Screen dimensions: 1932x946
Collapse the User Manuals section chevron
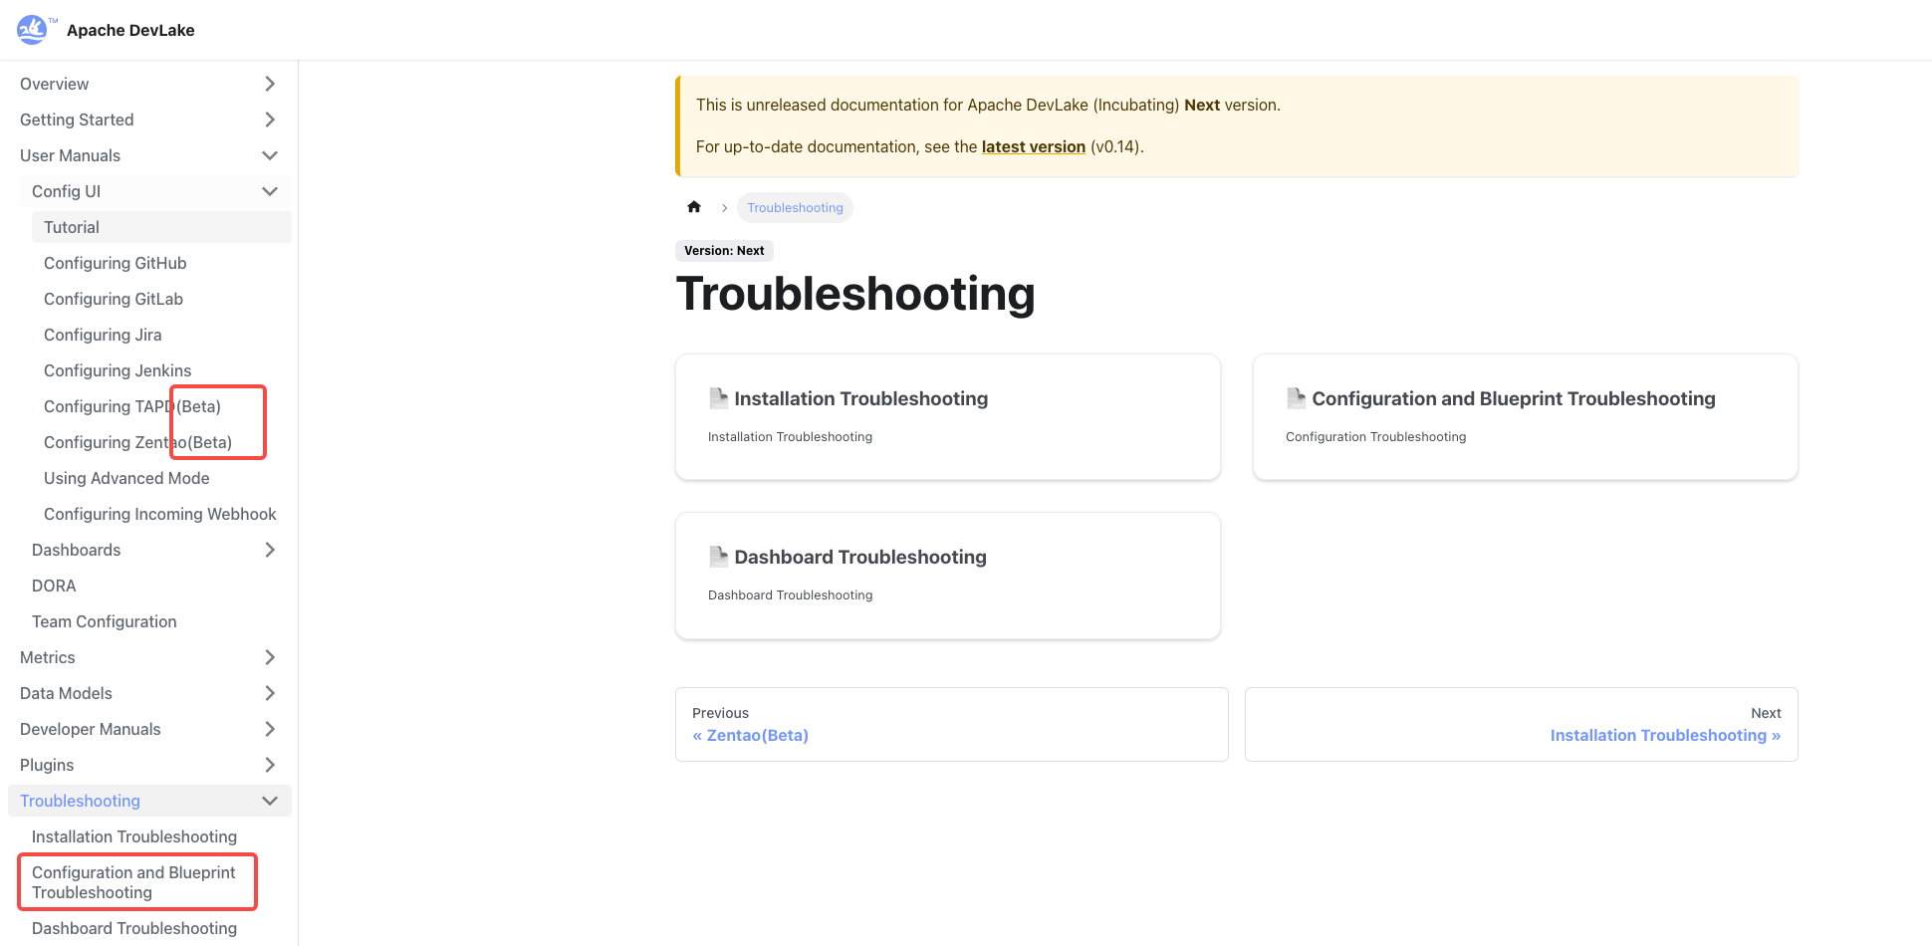[269, 155]
